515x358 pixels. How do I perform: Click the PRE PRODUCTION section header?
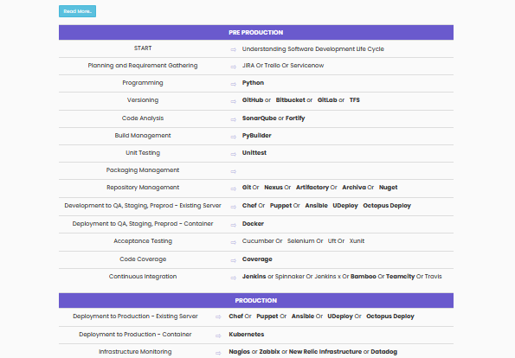tap(256, 33)
